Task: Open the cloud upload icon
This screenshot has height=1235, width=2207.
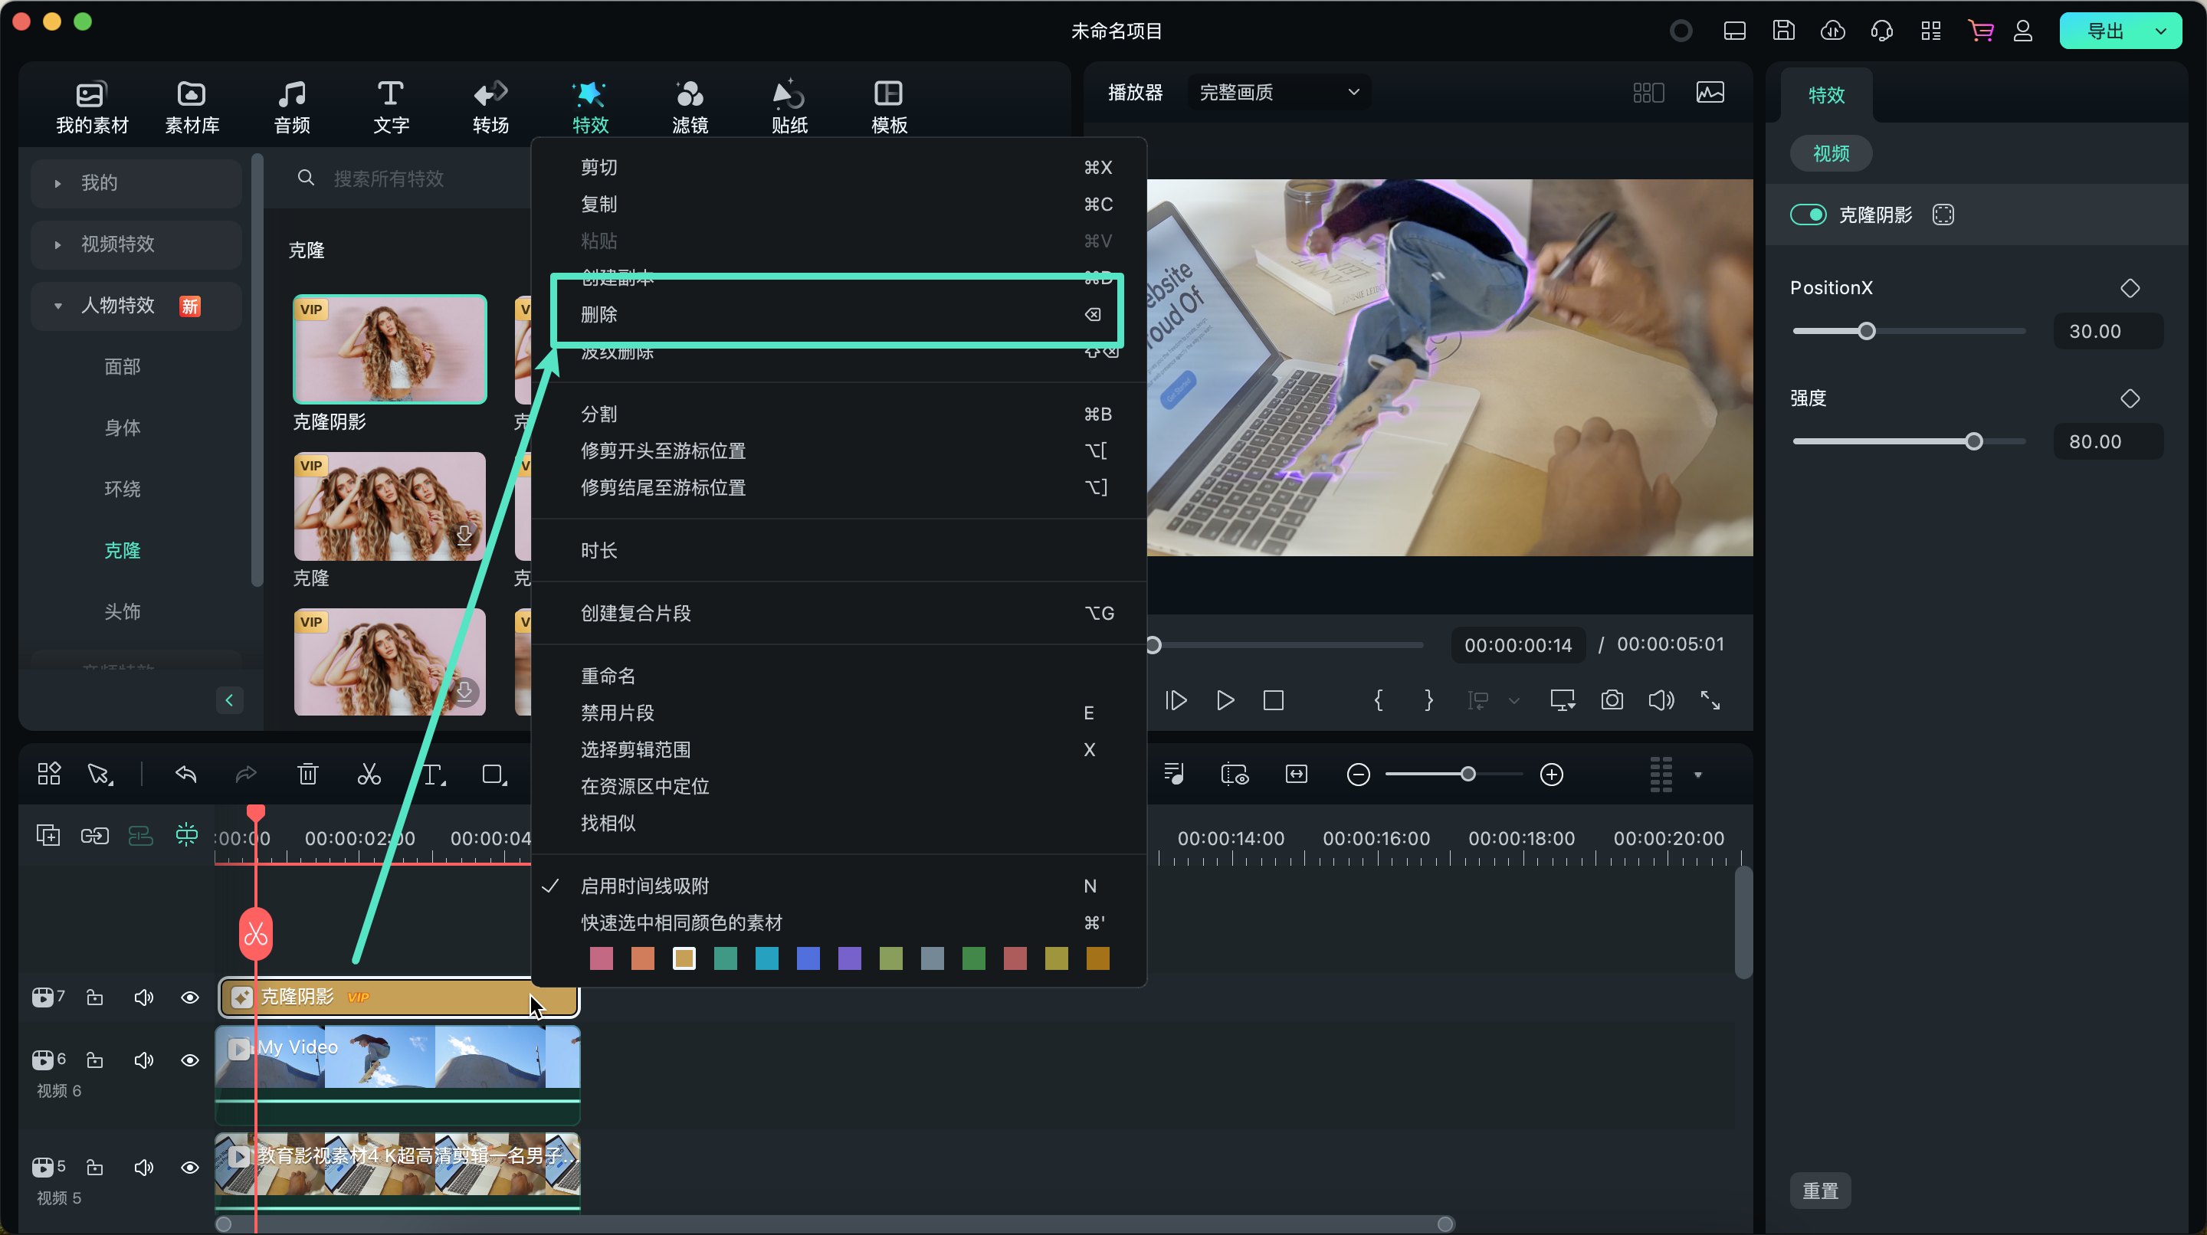Action: [1832, 31]
